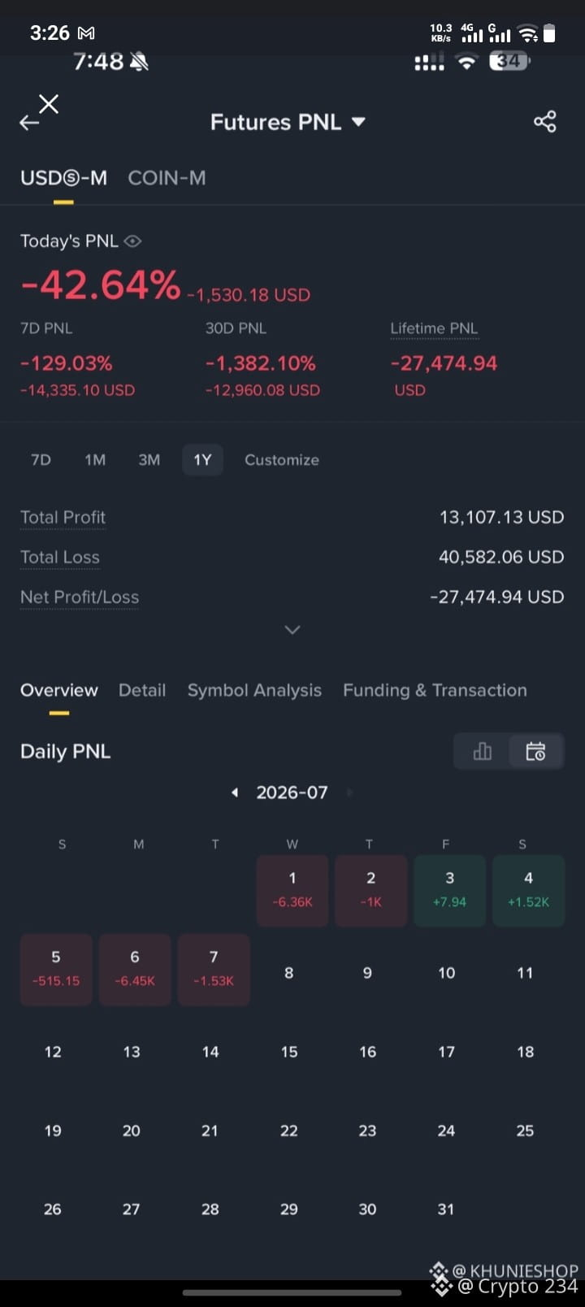Toggle Today's PNL eye visibility
Viewport: 585px width, 1307px height.
133,241
